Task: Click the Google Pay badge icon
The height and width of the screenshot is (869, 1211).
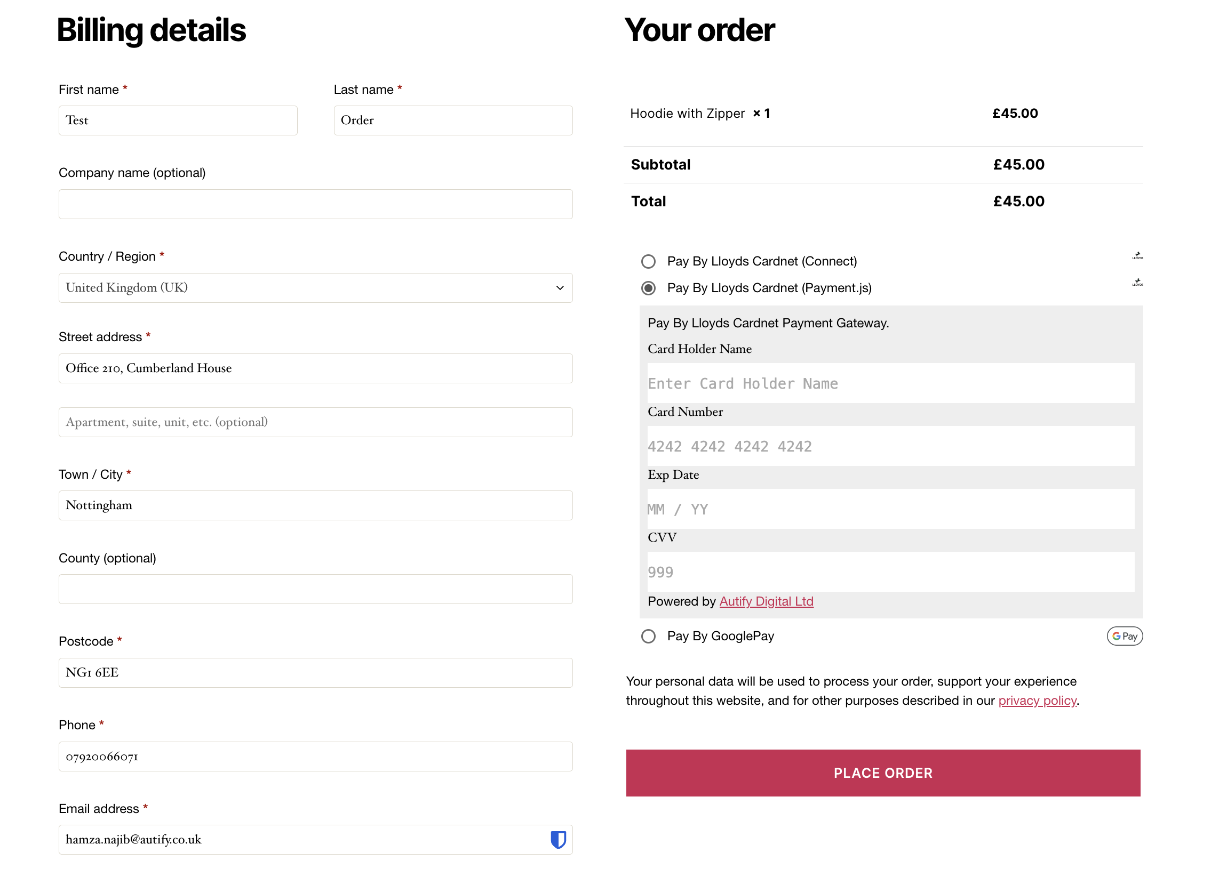Action: pos(1125,636)
